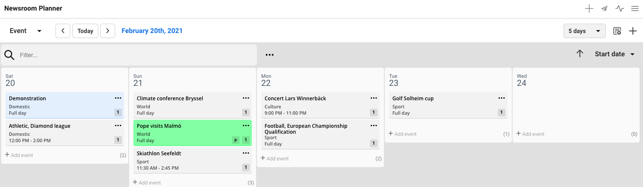Click the add-list icon beside 5 days

click(x=617, y=31)
